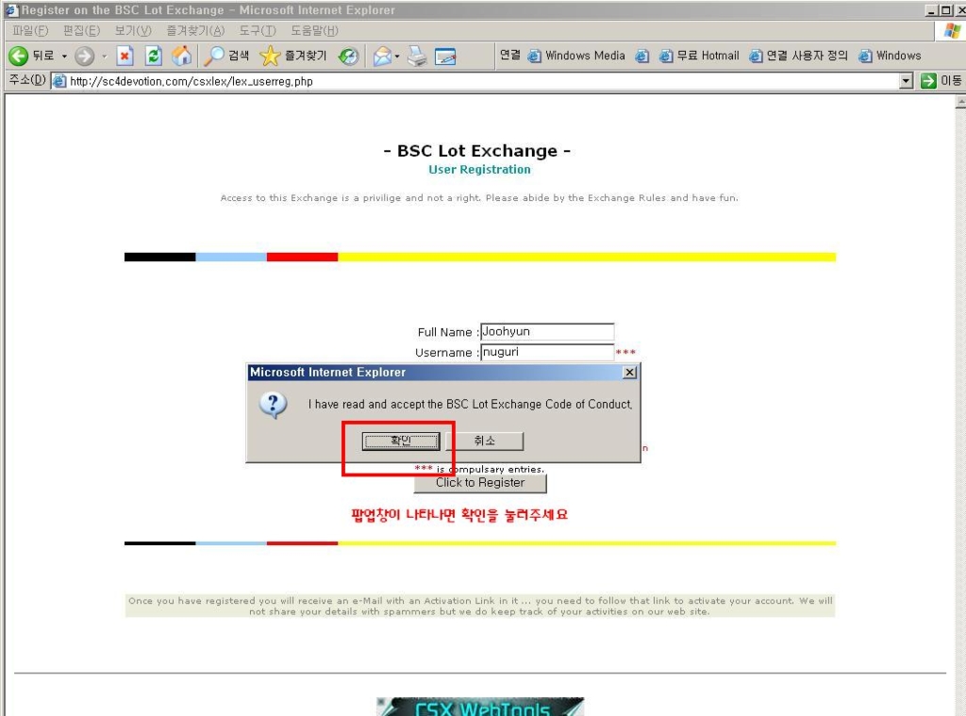Print the page with printer icon
Screen dimensions: 966x716
click(x=417, y=56)
